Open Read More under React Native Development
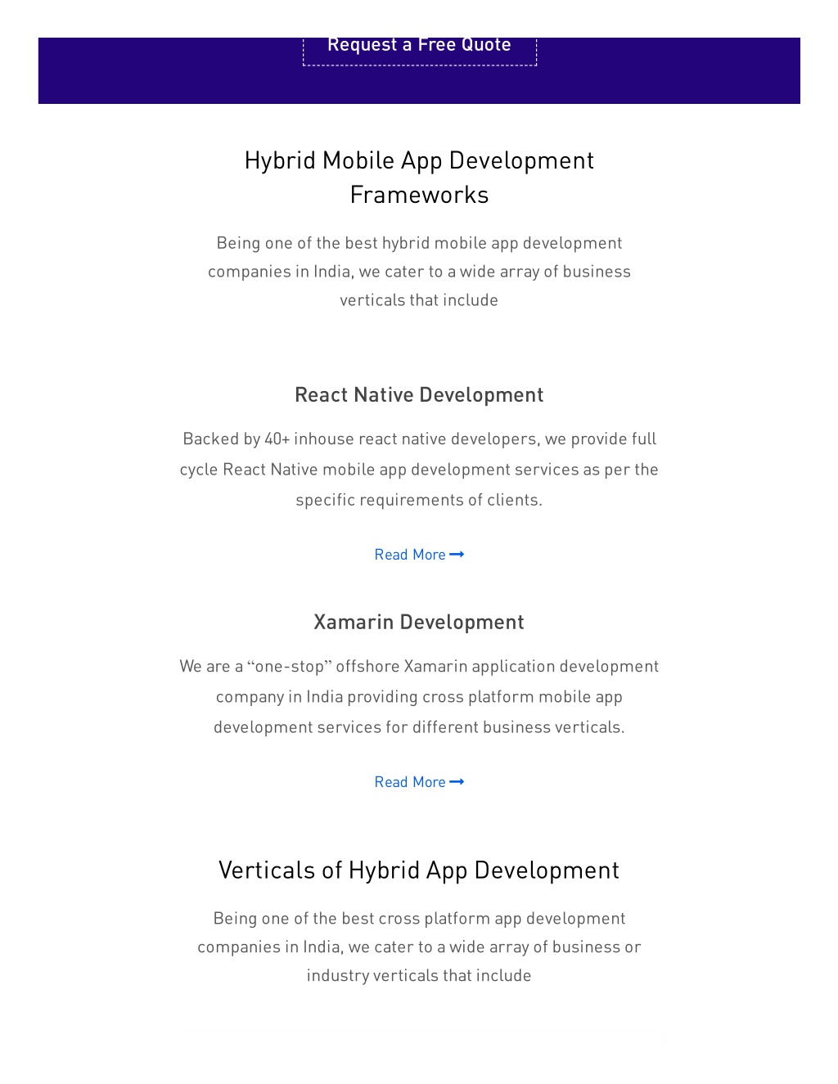 (419, 555)
